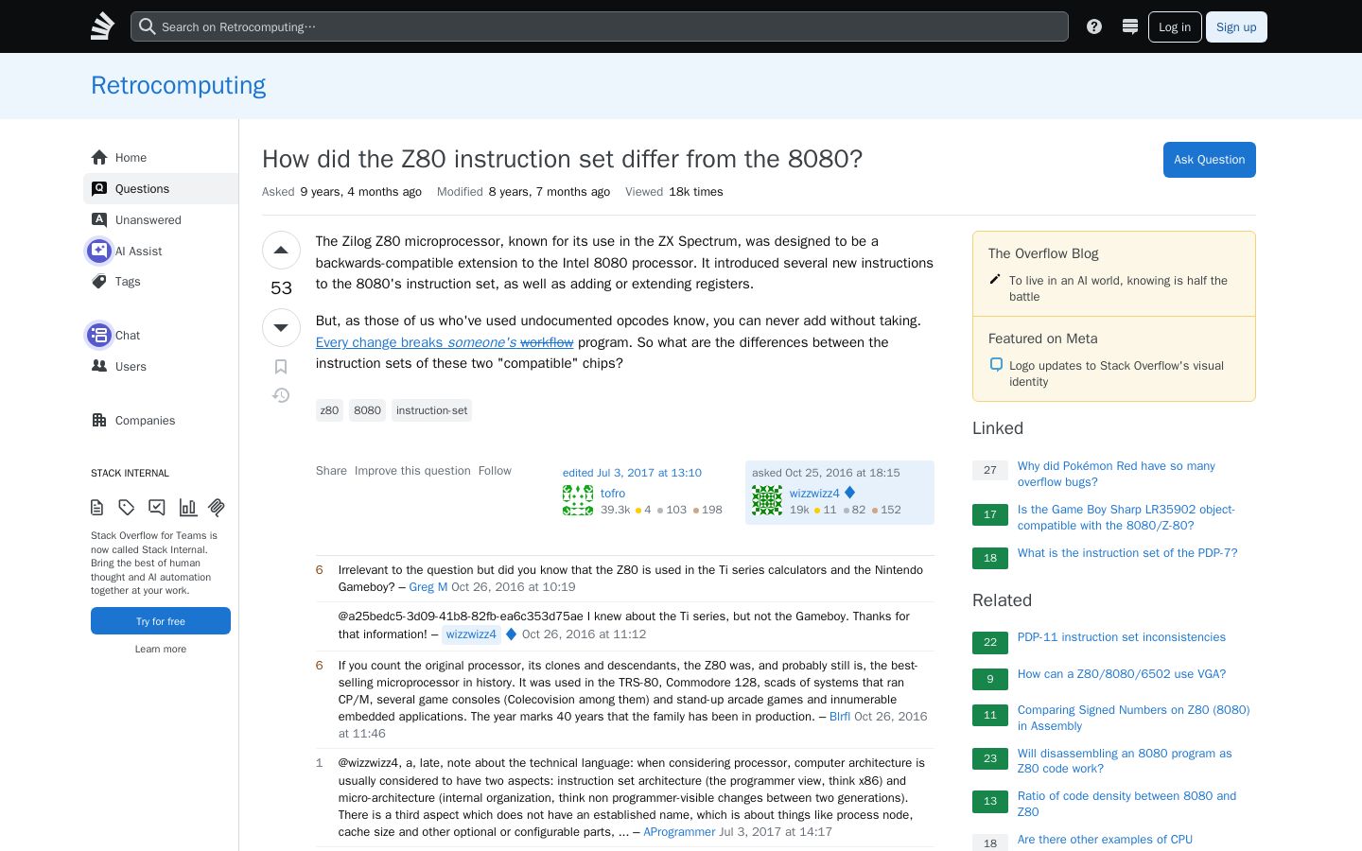Open the help center question-mark icon
The height and width of the screenshot is (851, 1362).
click(x=1094, y=26)
